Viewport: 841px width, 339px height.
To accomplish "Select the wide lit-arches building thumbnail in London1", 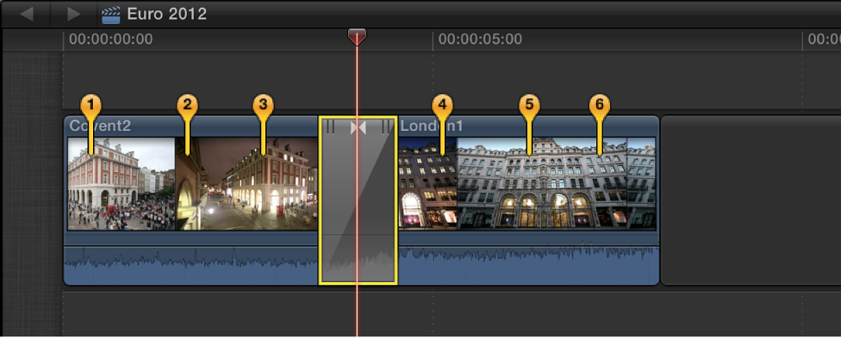I will click(542, 183).
